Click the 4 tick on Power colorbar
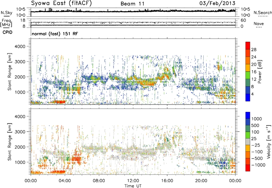The image size is (272, 188). pos(252,94)
